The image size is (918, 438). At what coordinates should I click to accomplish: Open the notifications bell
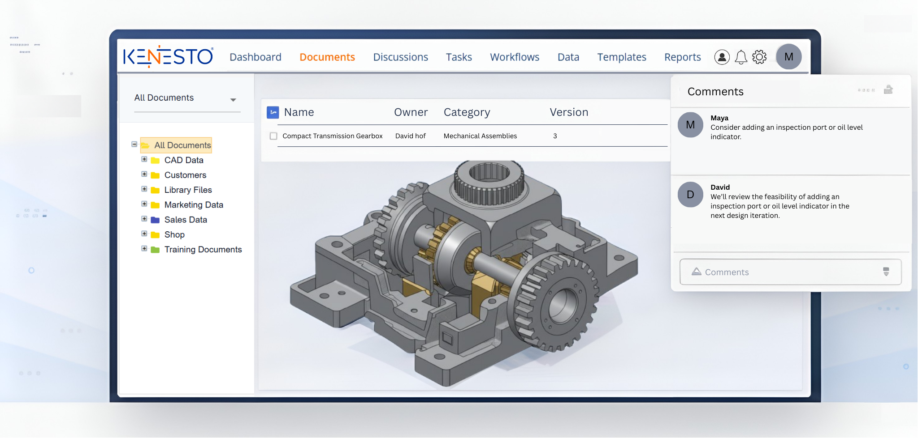[x=741, y=57]
